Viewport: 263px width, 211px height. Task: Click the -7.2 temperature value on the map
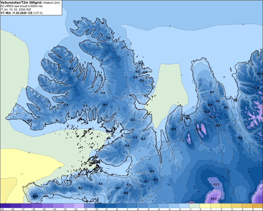(135, 137)
